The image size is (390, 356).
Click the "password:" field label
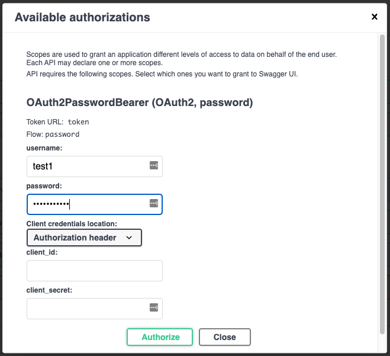(x=44, y=185)
